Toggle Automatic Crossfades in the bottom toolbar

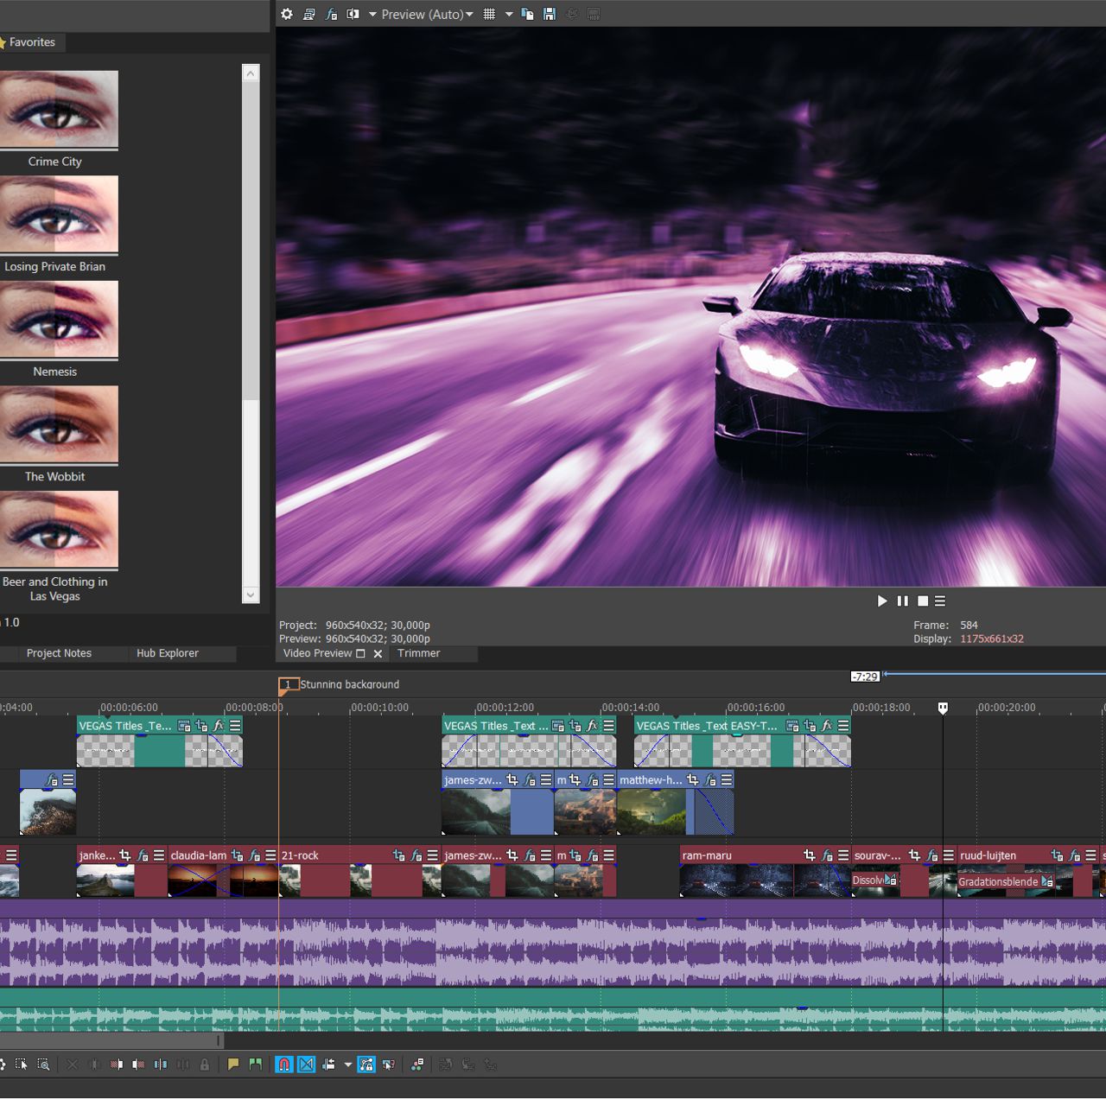[x=306, y=1064]
